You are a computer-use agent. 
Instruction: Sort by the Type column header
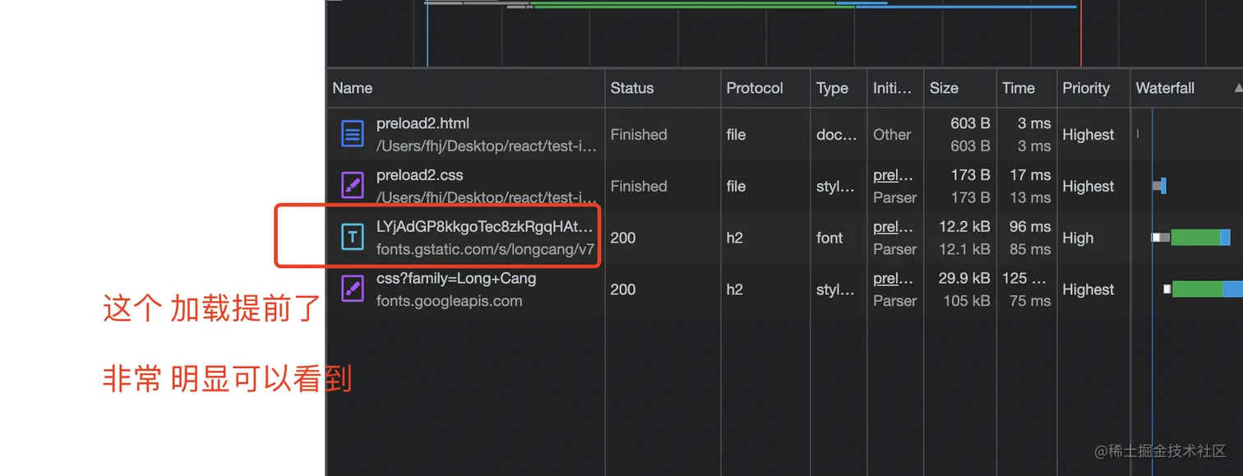click(x=832, y=88)
